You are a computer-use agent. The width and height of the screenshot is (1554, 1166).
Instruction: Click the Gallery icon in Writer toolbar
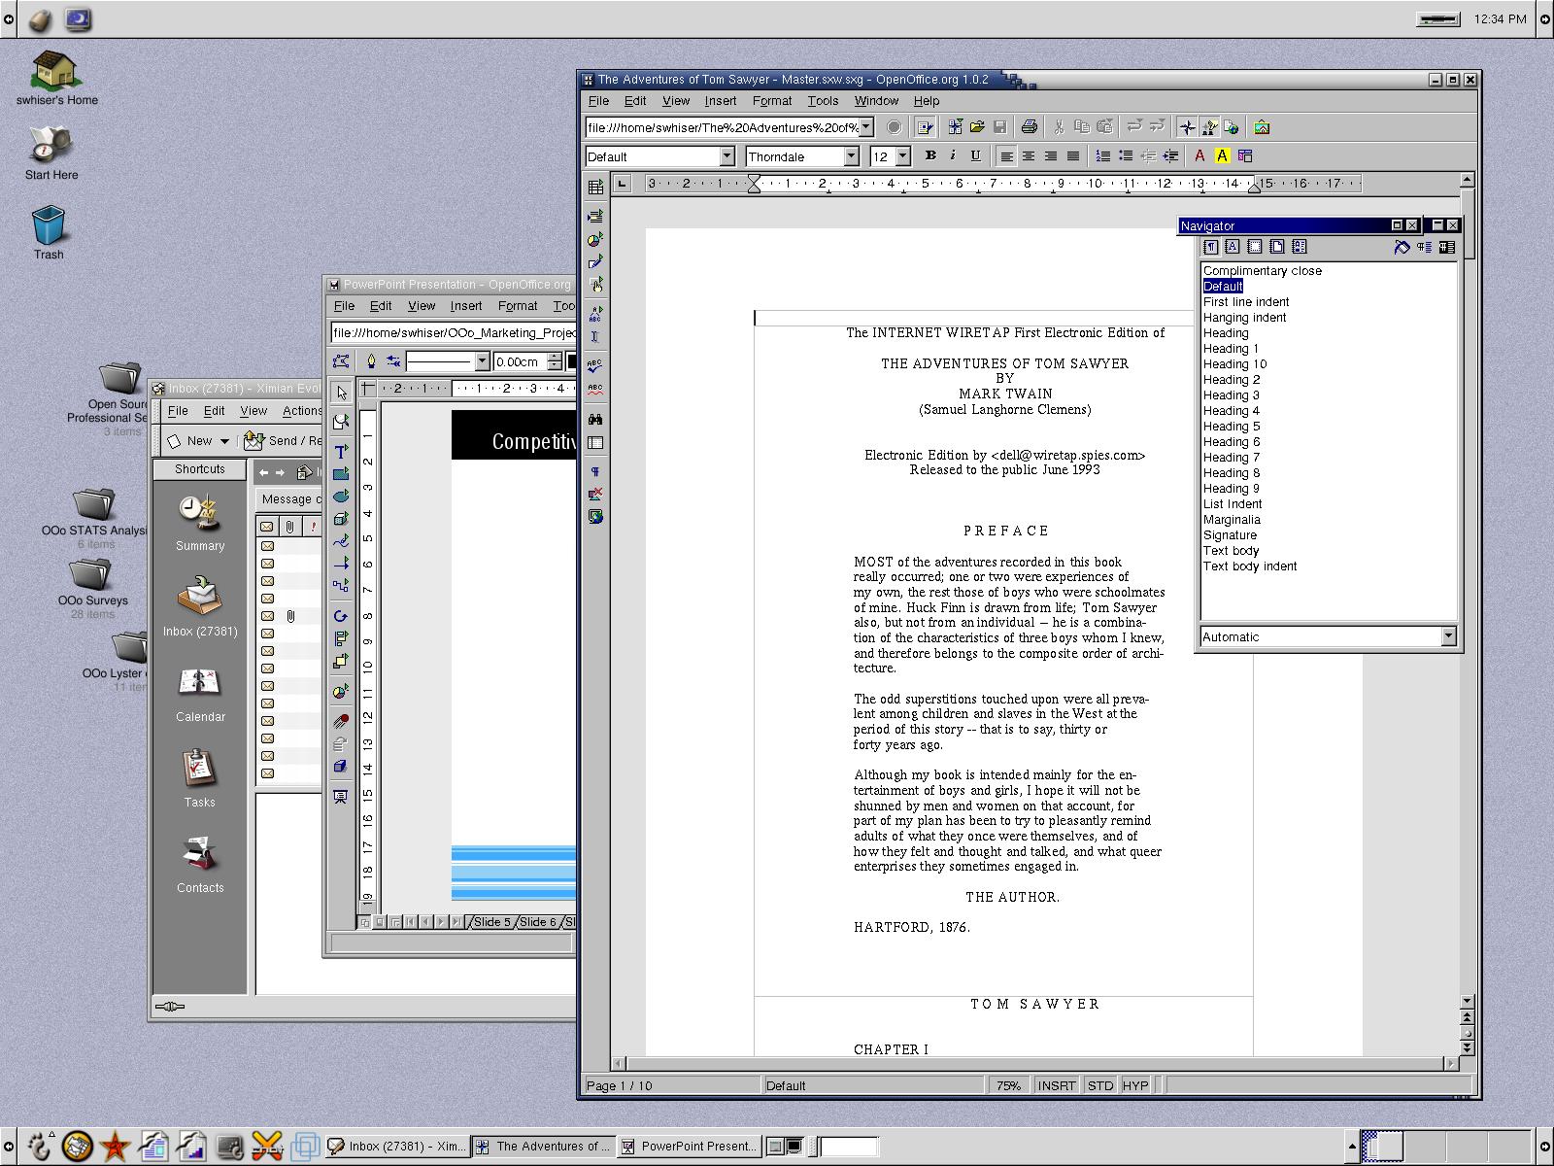(x=1262, y=127)
